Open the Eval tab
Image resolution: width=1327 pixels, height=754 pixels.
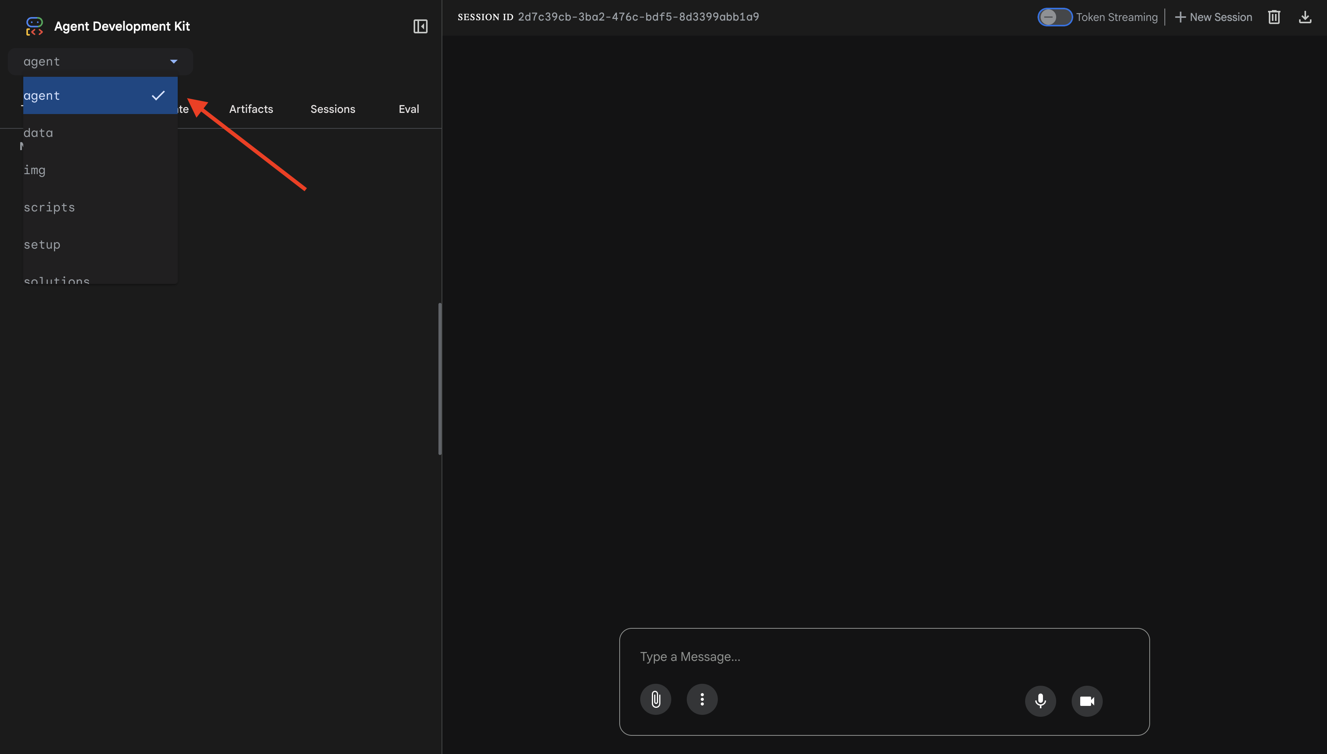(409, 109)
